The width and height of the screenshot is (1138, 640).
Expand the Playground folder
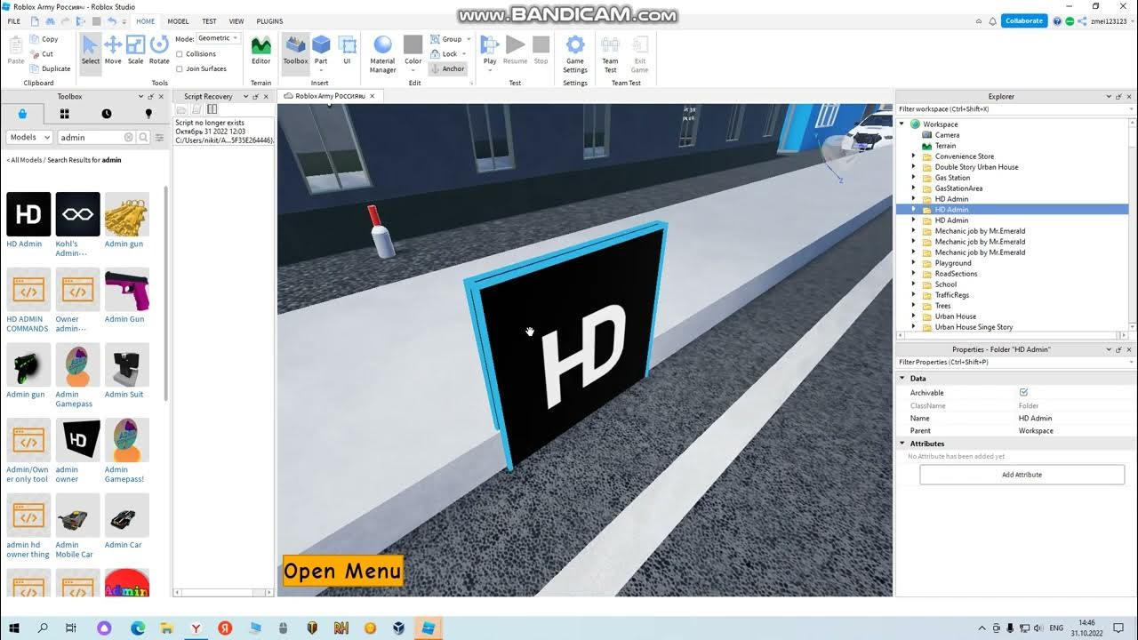[913, 263]
